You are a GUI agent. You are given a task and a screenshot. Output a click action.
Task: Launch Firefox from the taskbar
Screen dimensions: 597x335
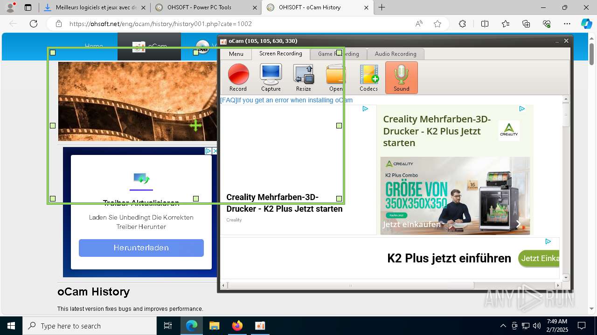point(237,326)
